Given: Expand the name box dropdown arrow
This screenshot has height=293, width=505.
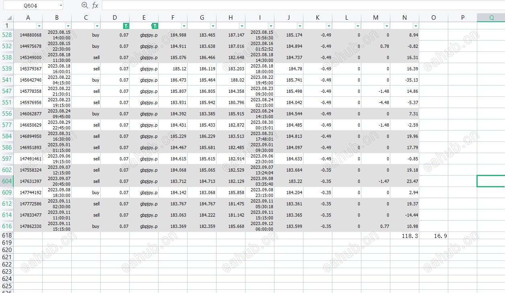Looking at the screenshot, I should coord(61,6).
